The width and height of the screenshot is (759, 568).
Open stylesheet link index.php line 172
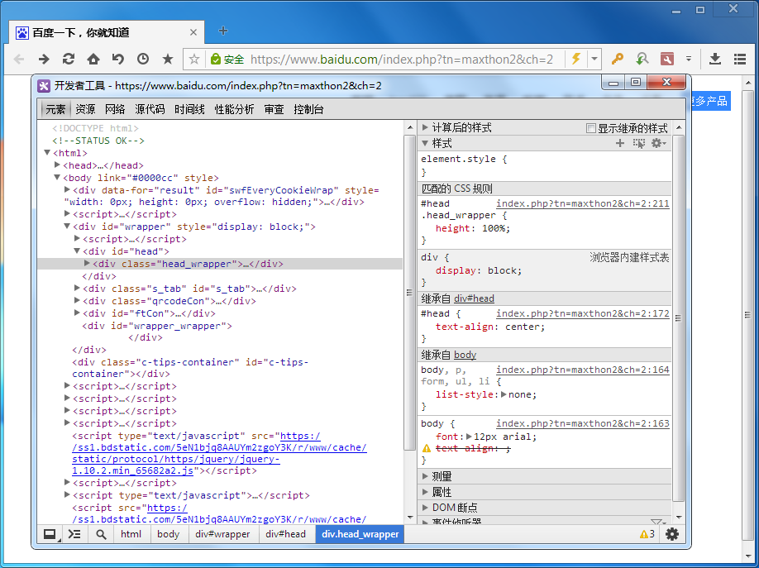(583, 314)
